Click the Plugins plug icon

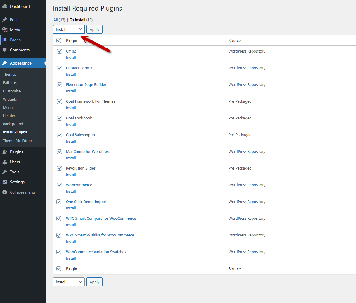pyautogui.click(x=5, y=152)
